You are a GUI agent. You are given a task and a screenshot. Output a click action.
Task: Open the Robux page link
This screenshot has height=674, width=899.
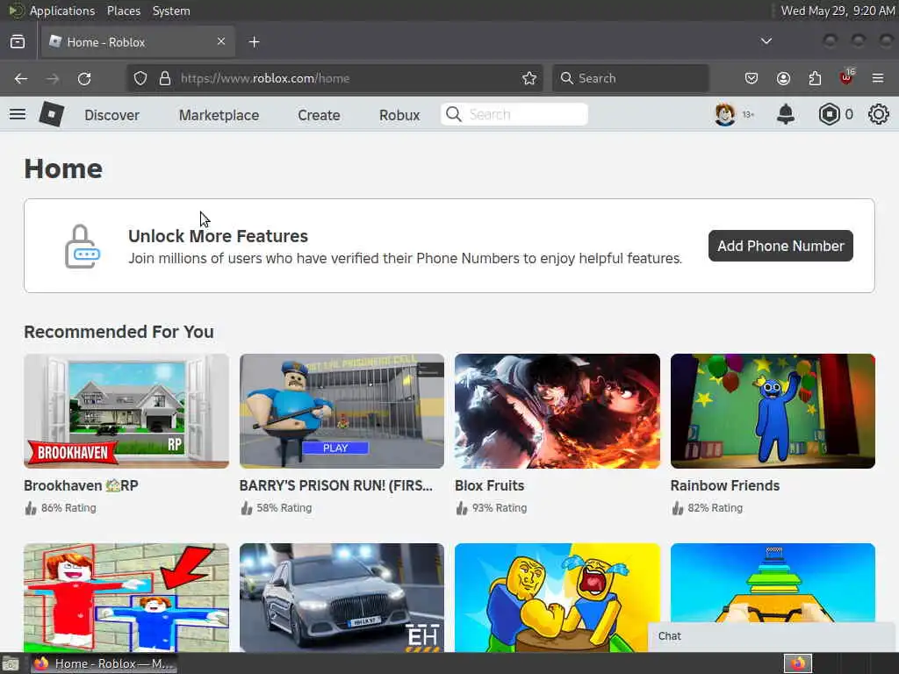[x=399, y=115]
